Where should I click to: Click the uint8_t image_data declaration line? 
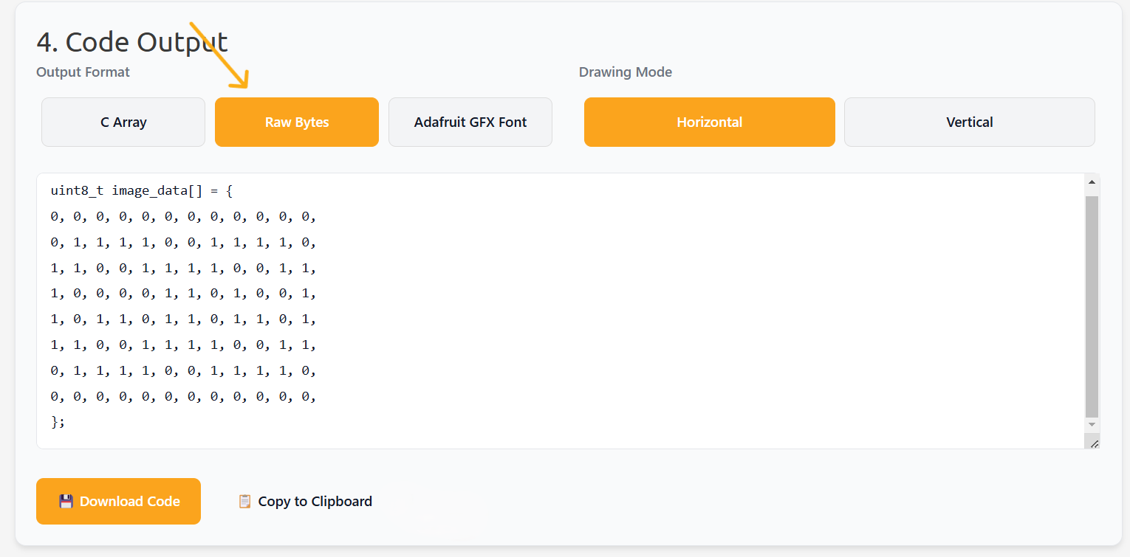[x=142, y=191]
